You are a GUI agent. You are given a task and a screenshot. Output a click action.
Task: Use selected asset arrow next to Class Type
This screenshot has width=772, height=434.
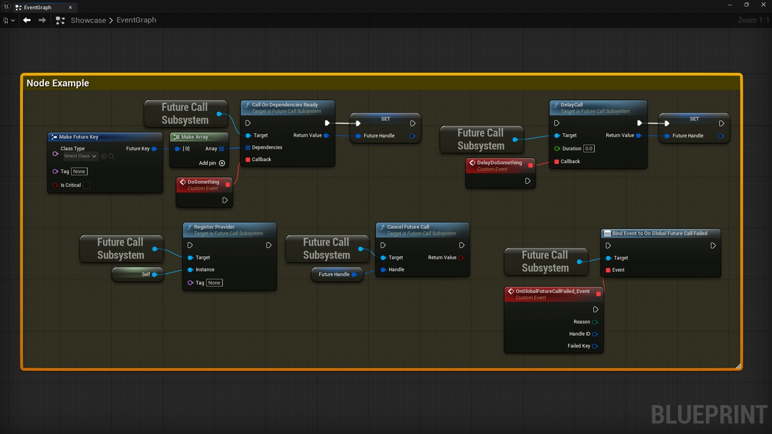pyautogui.click(x=104, y=156)
